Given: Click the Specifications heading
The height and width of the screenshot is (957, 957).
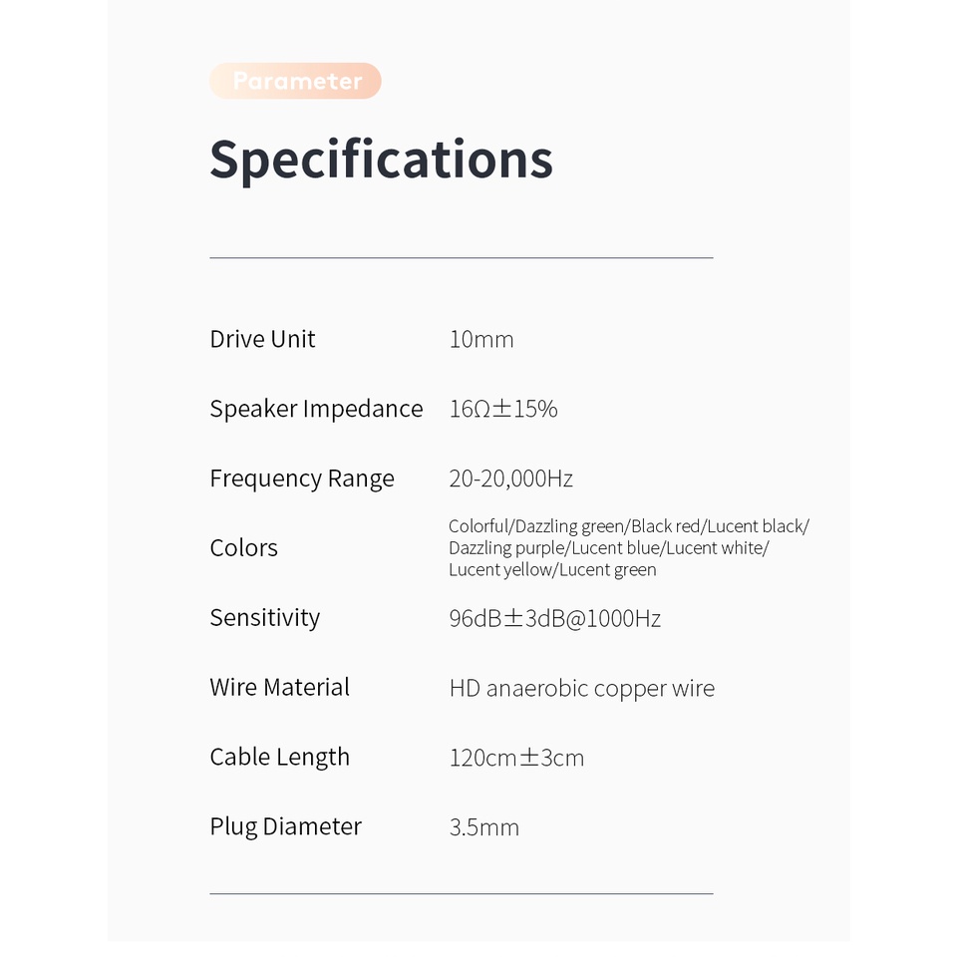Looking at the screenshot, I should tap(381, 159).
